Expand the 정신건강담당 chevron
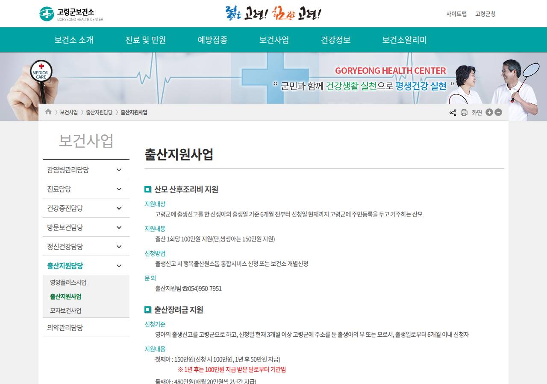The image size is (547, 384). click(119, 247)
